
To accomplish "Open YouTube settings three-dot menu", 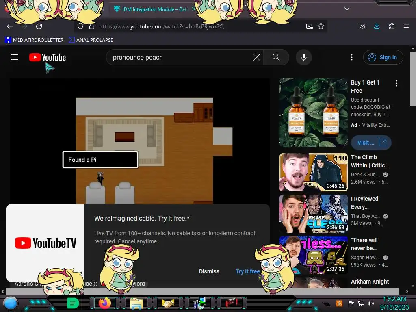I will (352, 57).
